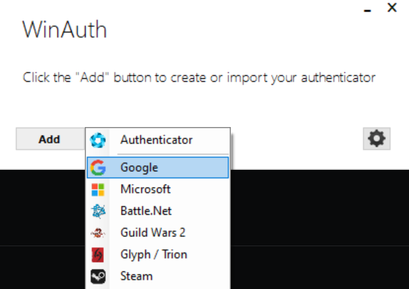409x289 pixels.
Task: Pick the "Battle.Net" menu label
Action: point(146,211)
